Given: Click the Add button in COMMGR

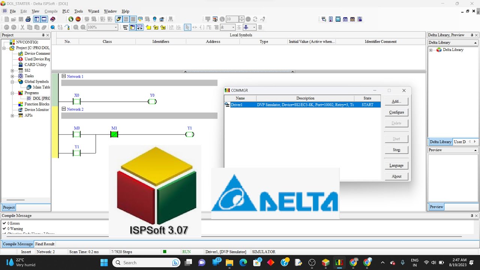Looking at the screenshot, I should (x=396, y=101).
